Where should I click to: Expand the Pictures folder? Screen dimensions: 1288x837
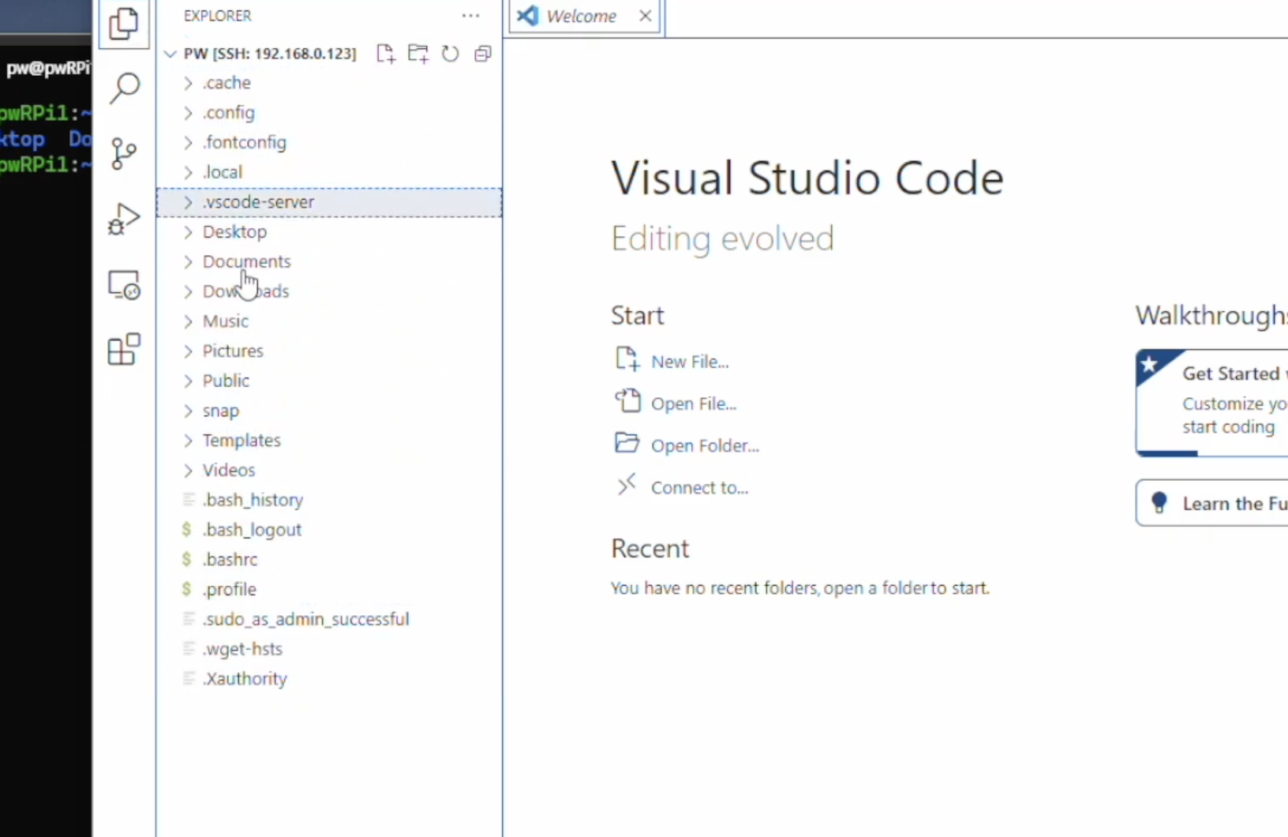329,351
